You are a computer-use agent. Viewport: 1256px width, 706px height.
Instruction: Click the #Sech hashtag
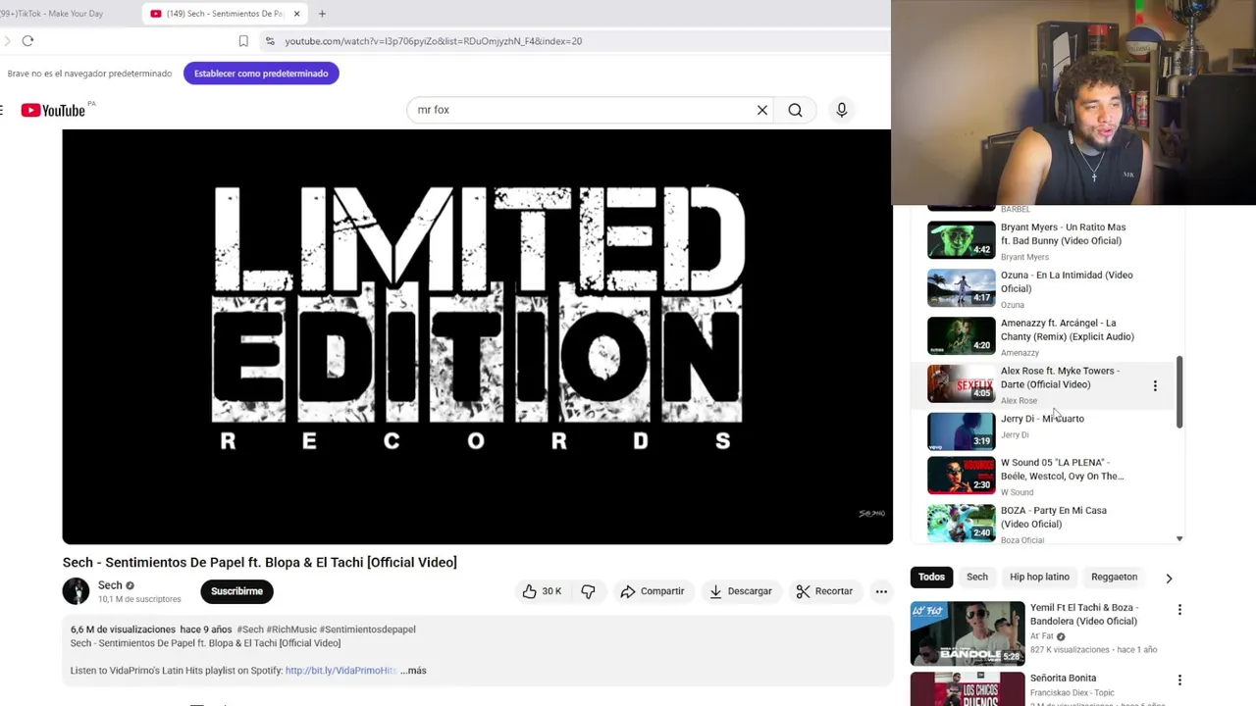tap(250, 630)
